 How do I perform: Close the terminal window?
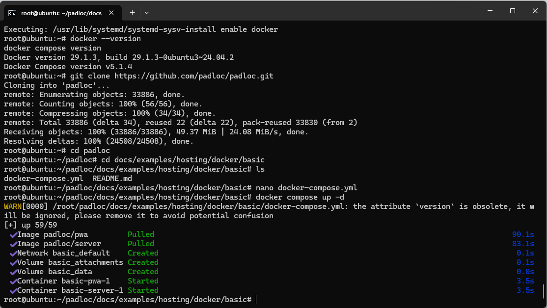click(535, 11)
